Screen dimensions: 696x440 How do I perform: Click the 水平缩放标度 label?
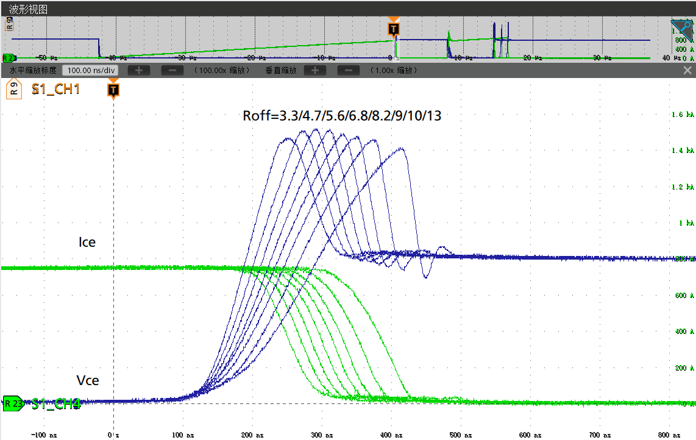click(33, 70)
